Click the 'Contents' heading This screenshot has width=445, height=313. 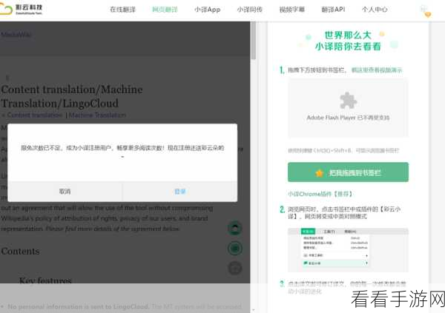20,251
